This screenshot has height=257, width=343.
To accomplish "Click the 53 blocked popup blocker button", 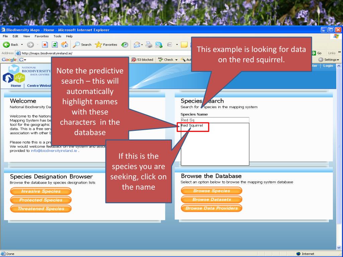I will pos(142,60).
